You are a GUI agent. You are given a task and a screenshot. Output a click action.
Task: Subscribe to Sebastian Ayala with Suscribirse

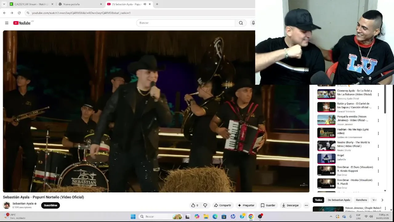(50, 205)
